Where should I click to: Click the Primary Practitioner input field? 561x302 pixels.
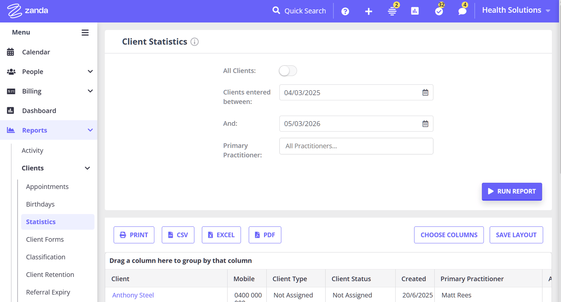[x=356, y=146]
